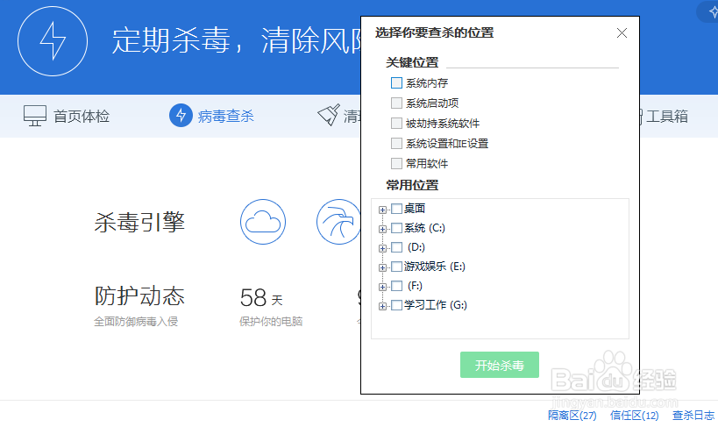Expand the (F:) drive tree node
Viewport: 718px width, 427px height.
382,287
